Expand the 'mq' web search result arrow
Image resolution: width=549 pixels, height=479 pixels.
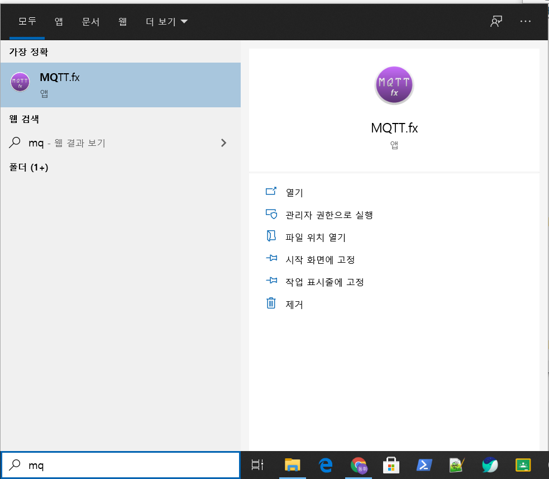(223, 143)
